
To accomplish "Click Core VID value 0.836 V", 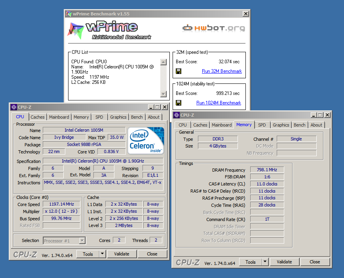I will [112, 151].
